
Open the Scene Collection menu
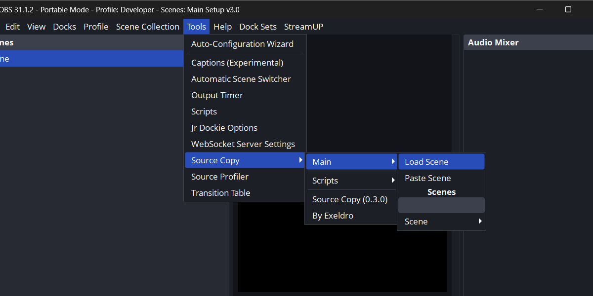tap(147, 27)
